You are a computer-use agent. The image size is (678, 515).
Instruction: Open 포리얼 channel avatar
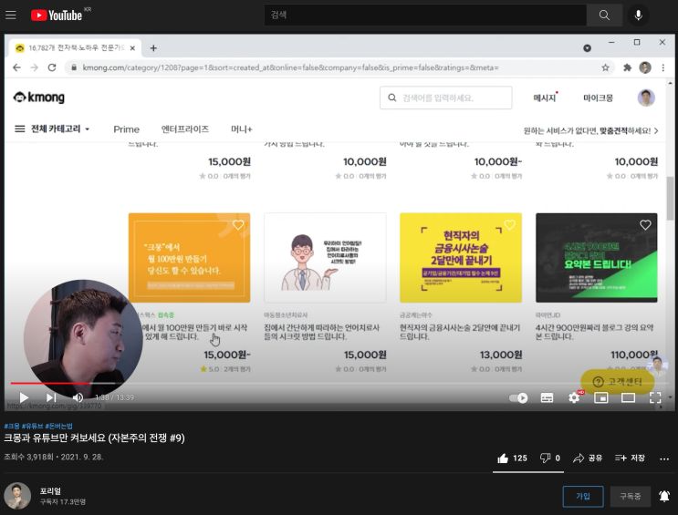[17, 496]
